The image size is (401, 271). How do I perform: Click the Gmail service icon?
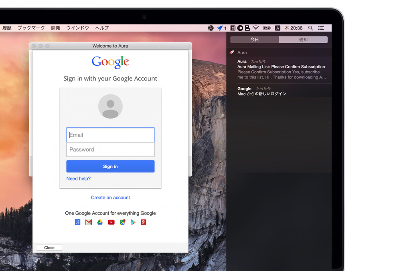[x=89, y=222]
